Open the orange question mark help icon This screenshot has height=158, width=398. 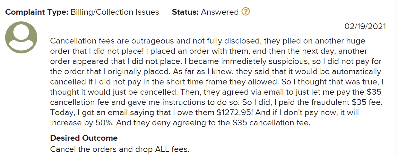[x=246, y=12]
